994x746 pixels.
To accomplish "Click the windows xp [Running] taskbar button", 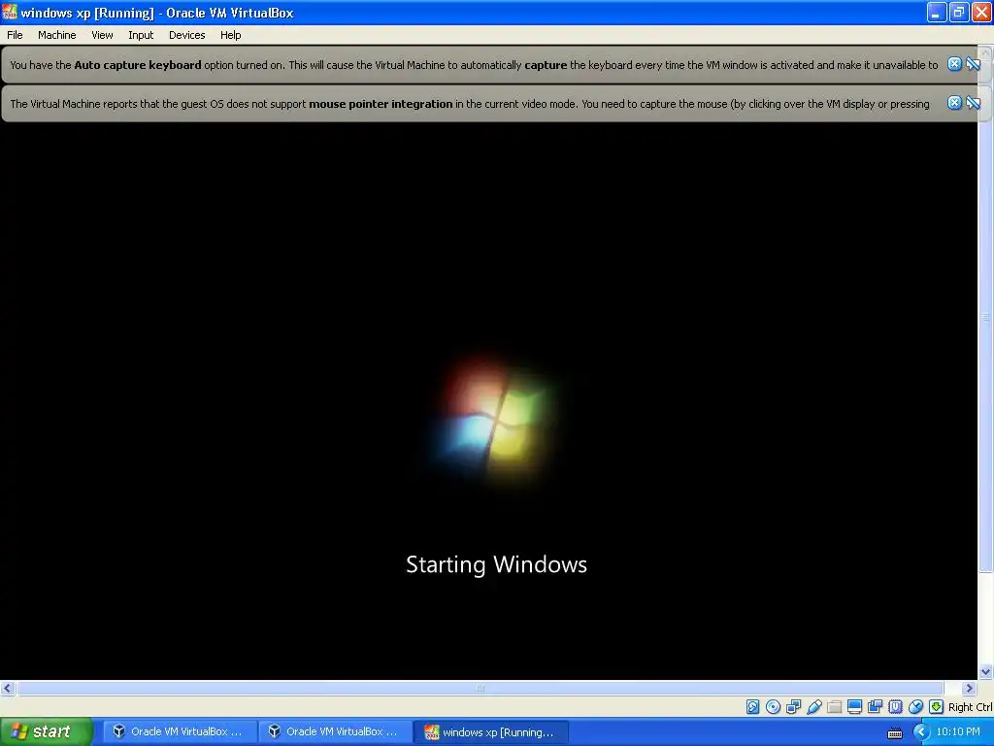I will (490, 732).
